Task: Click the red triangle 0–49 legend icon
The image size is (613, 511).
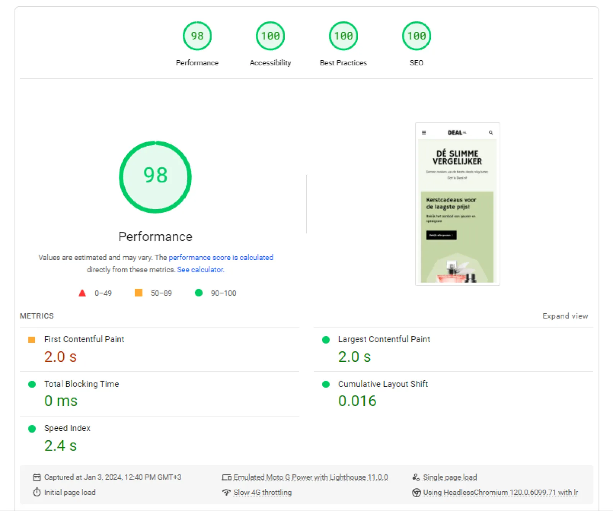Action: pos(82,293)
